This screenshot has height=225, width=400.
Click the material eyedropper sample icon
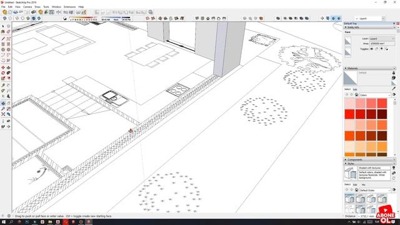(x=394, y=88)
